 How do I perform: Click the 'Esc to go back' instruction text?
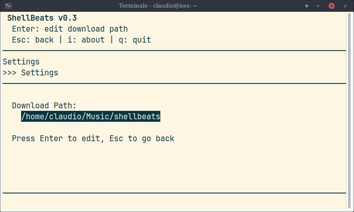point(142,139)
